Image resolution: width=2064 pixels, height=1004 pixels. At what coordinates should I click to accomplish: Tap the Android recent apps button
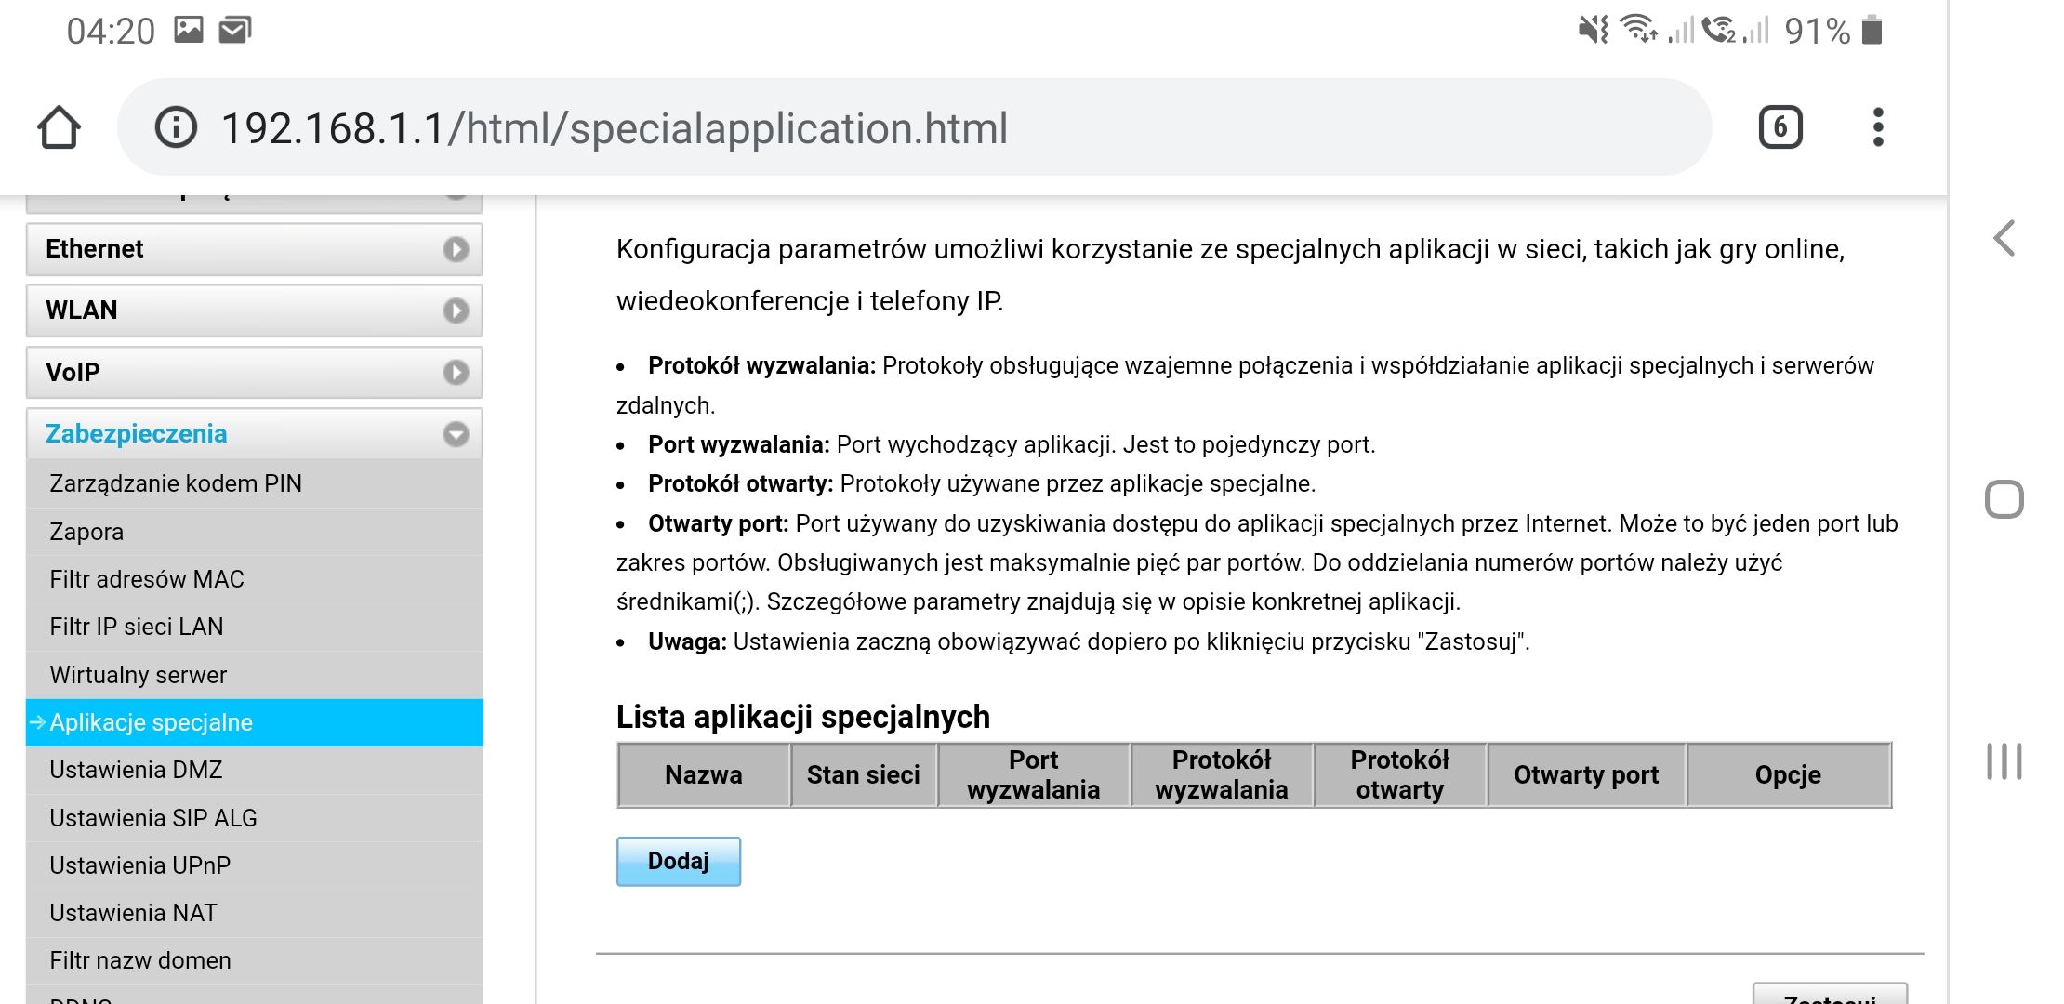tap(2004, 761)
